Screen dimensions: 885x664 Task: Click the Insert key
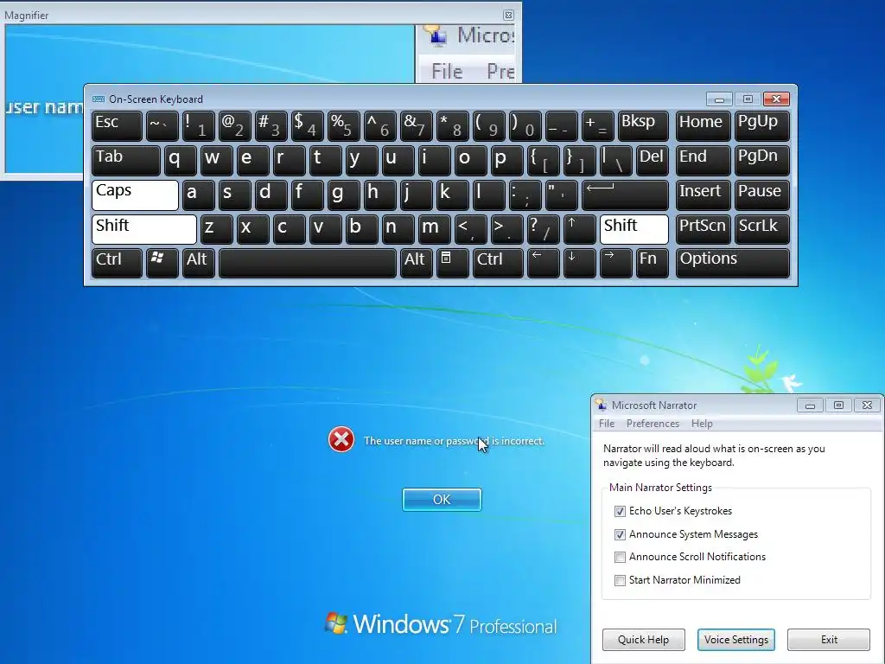703,195
